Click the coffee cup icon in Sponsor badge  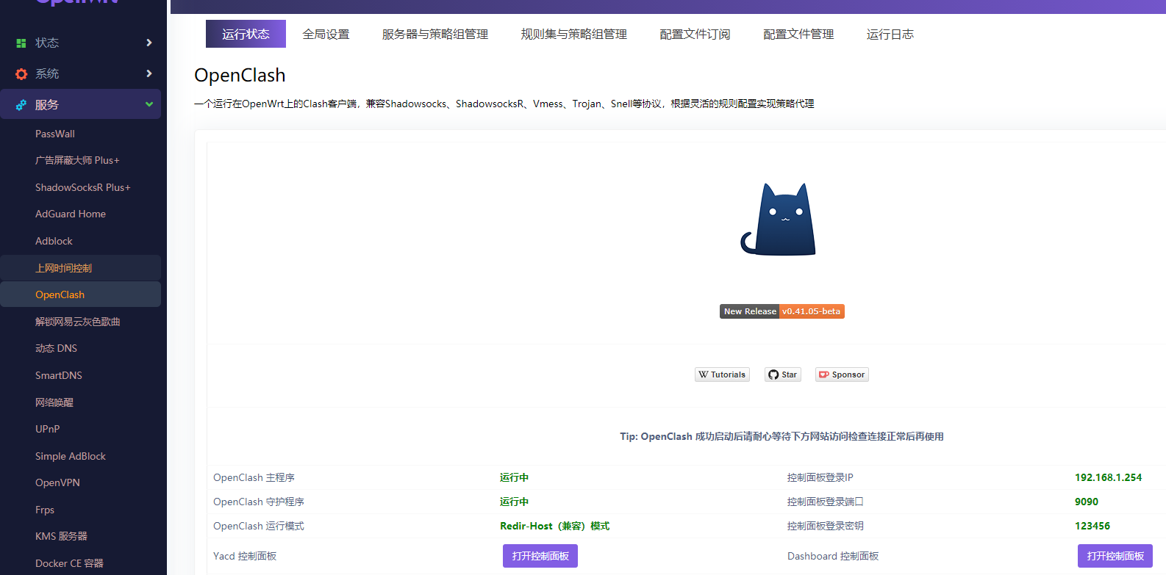824,375
